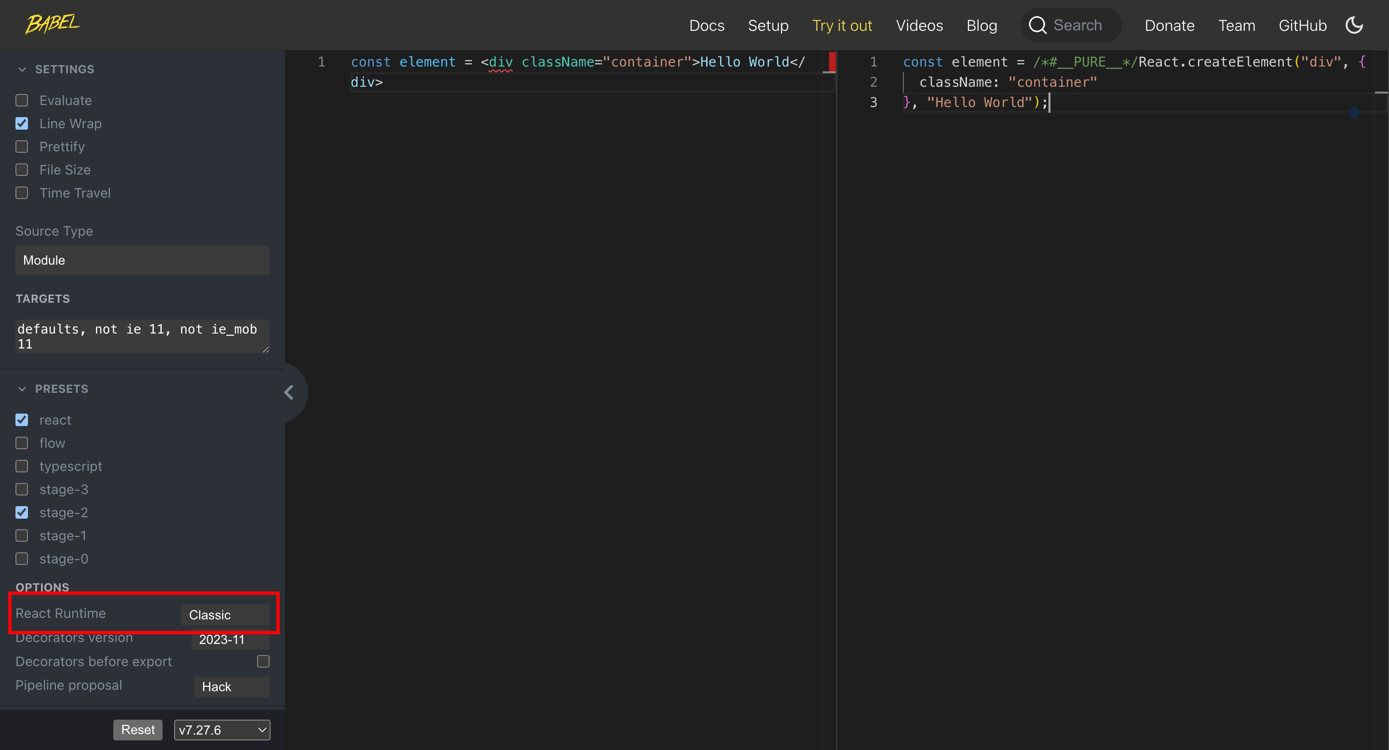1389x750 pixels.
Task: Click red error marker in editor
Action: [832, 62]
